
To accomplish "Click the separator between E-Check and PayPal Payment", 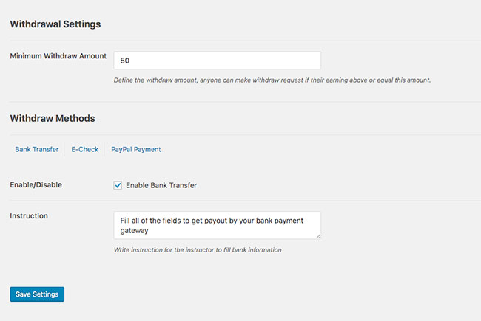I will point(104,149).
